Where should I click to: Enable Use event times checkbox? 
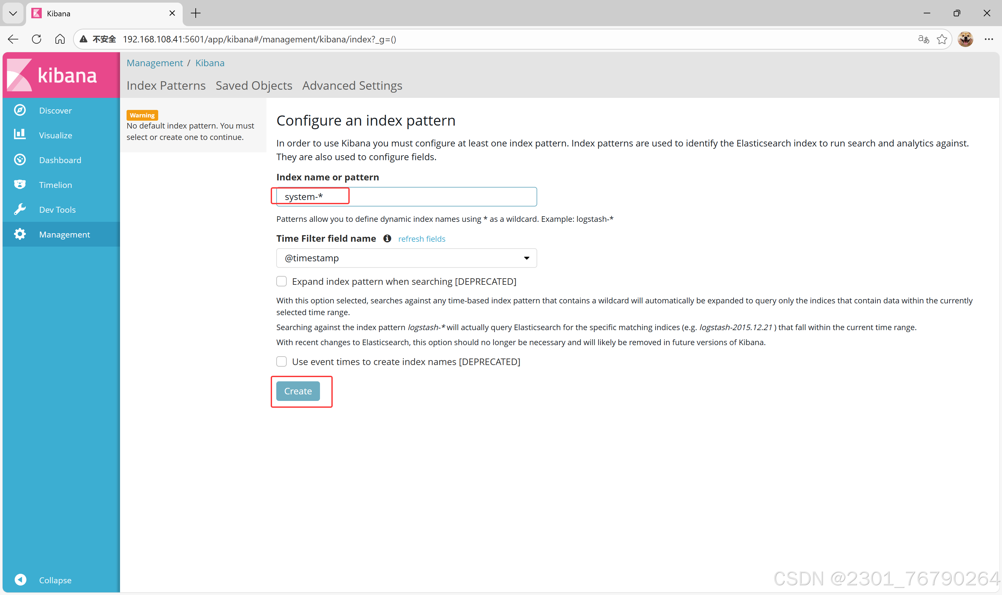pyautogui.click(x=281, y=362)
